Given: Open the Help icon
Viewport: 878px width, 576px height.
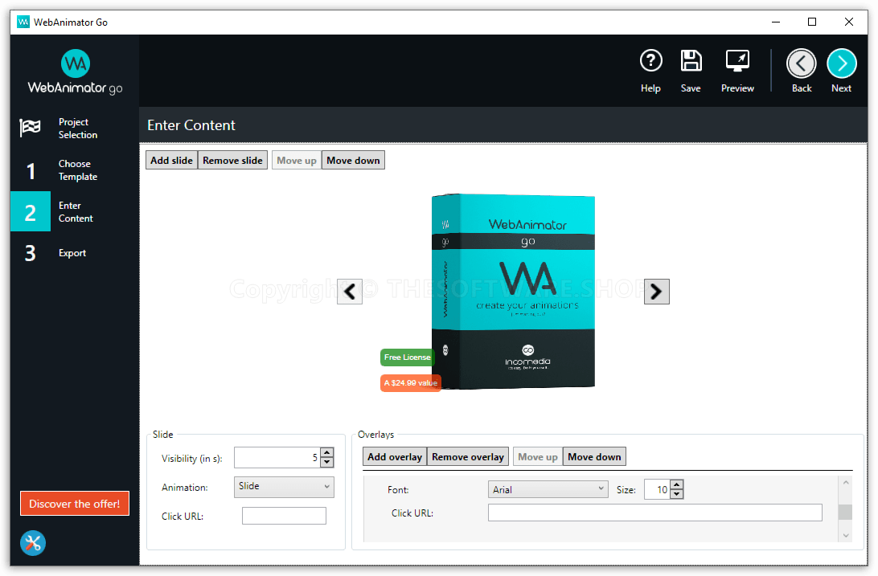Looking at the screenshot, I should coord(650,62).
